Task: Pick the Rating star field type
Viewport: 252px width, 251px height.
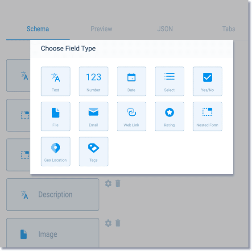Action: (x=169, y=117)
